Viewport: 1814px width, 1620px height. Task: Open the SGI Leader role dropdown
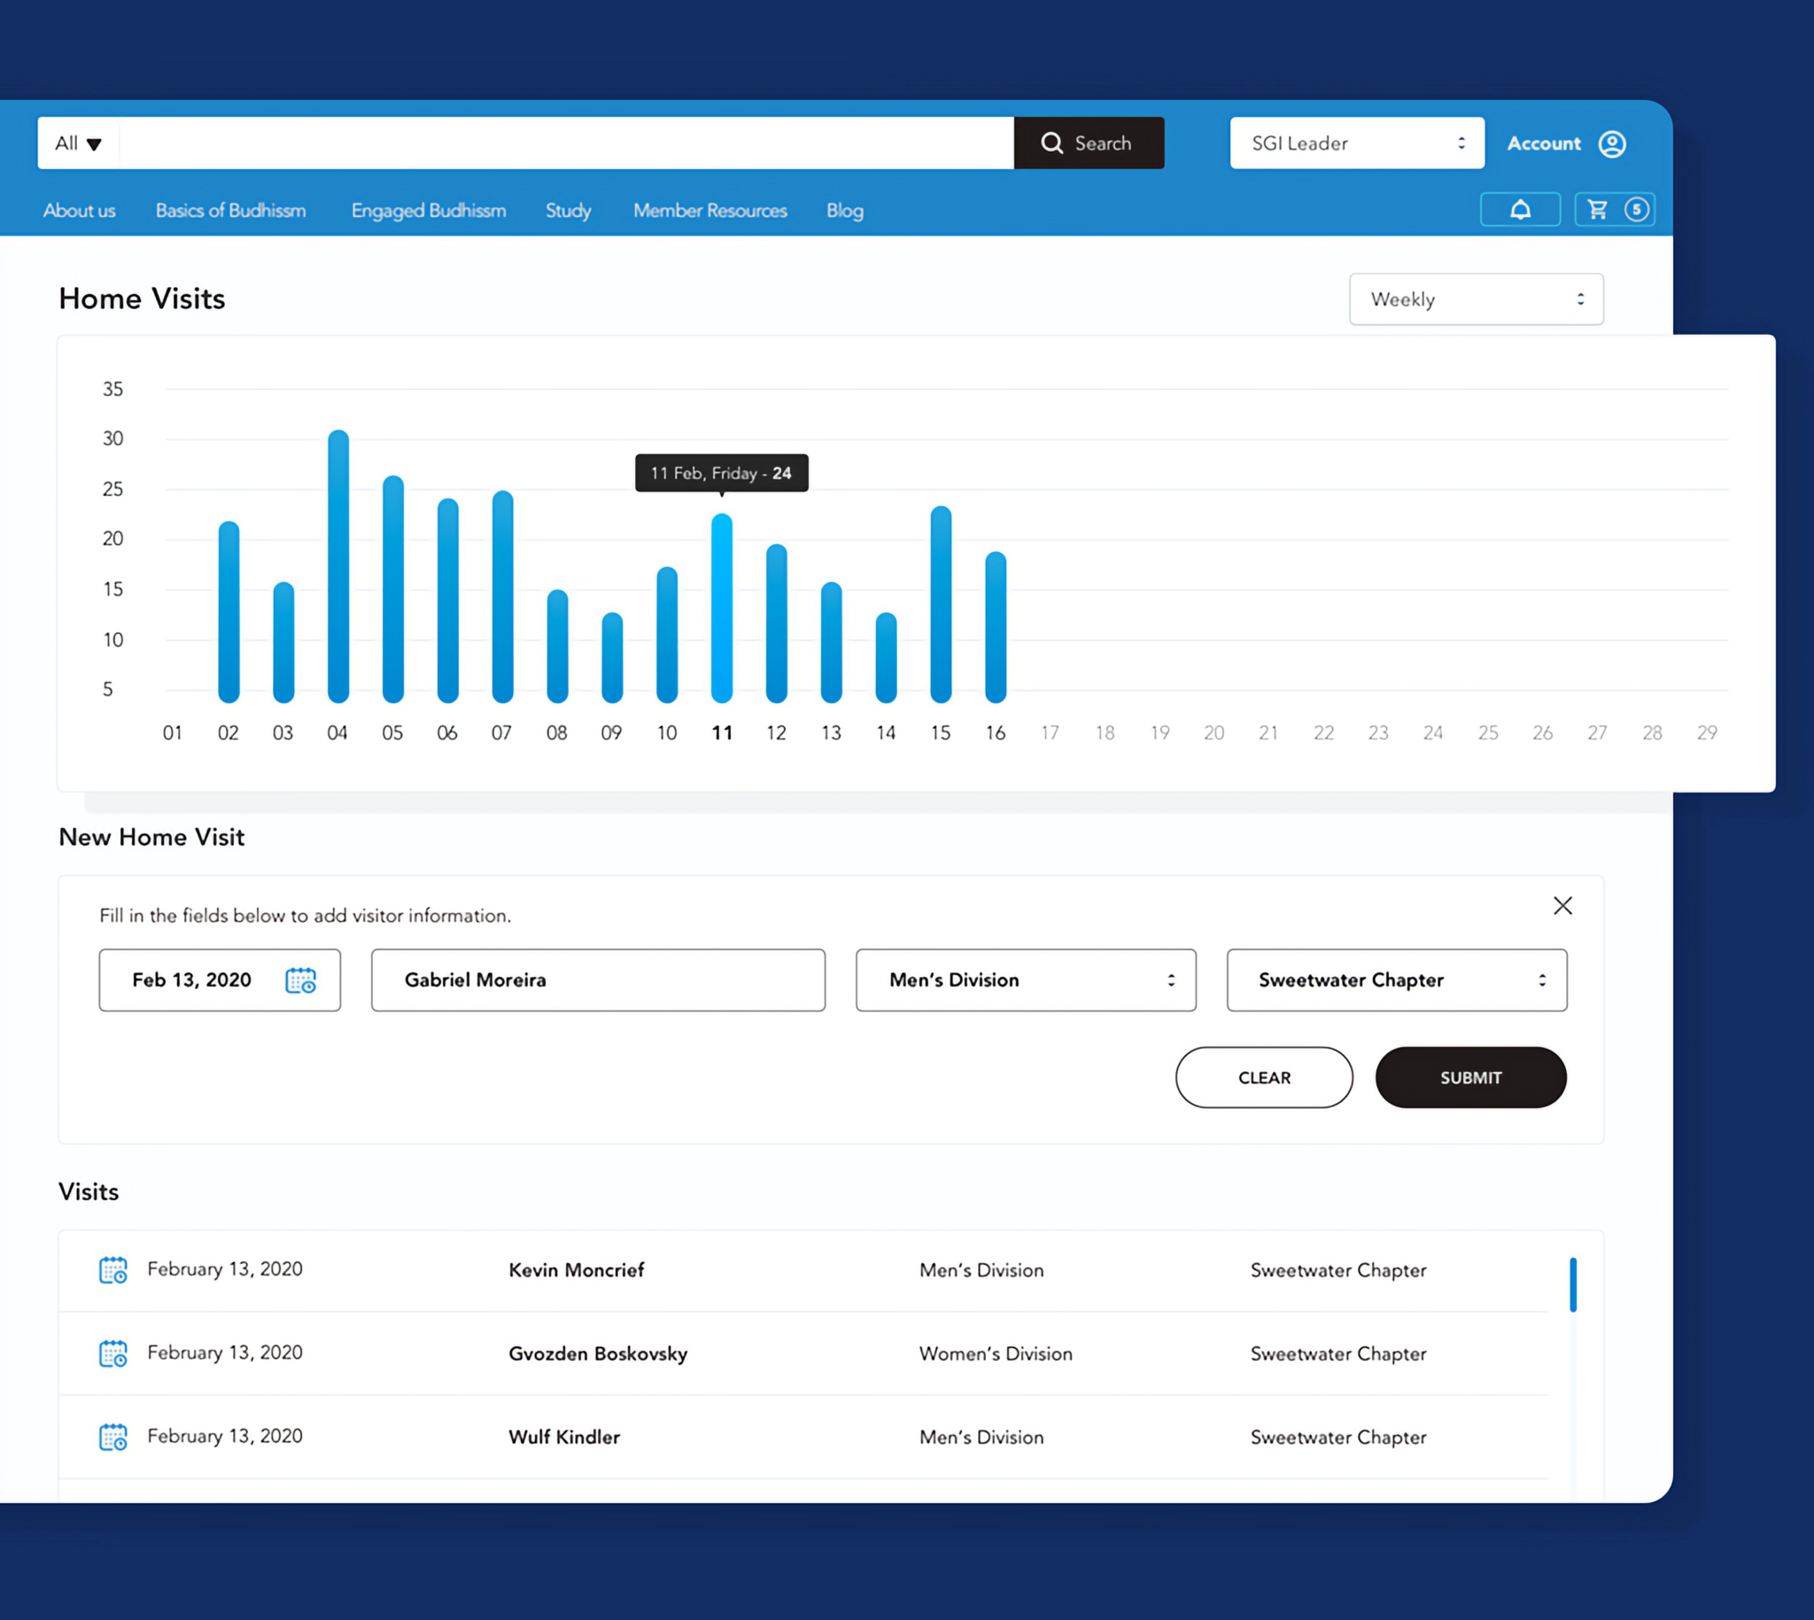pyautogui.click(x=1357, y=143)
